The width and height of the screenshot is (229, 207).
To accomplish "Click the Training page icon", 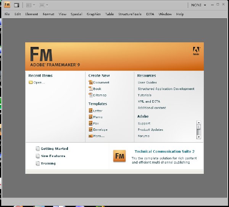I will pyautogui.click(x=38, y=164).
